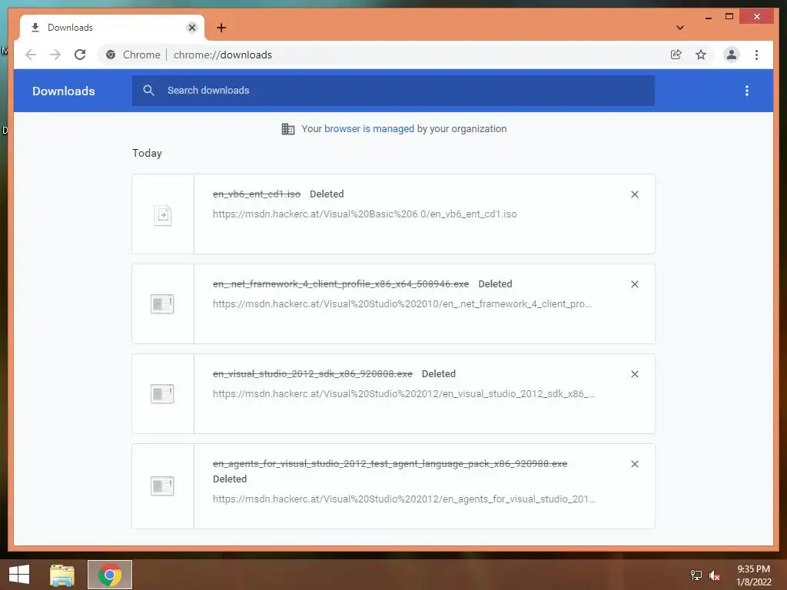
Task: Open the taskbar clock showing 9:35 PM
Action: pyautogui.click(x=753, y=575)
